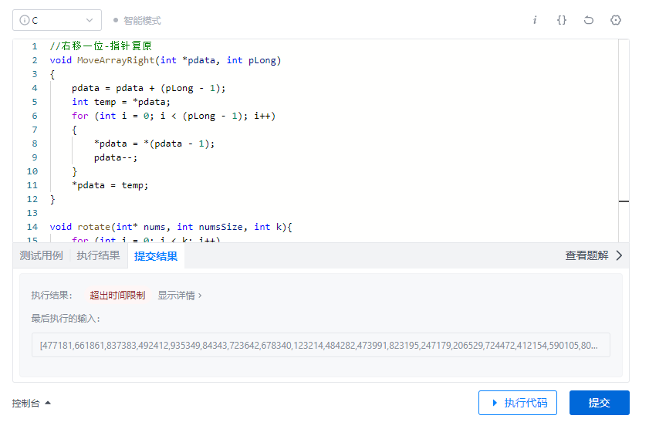Open the C language selector dropdown

[57, 20]
